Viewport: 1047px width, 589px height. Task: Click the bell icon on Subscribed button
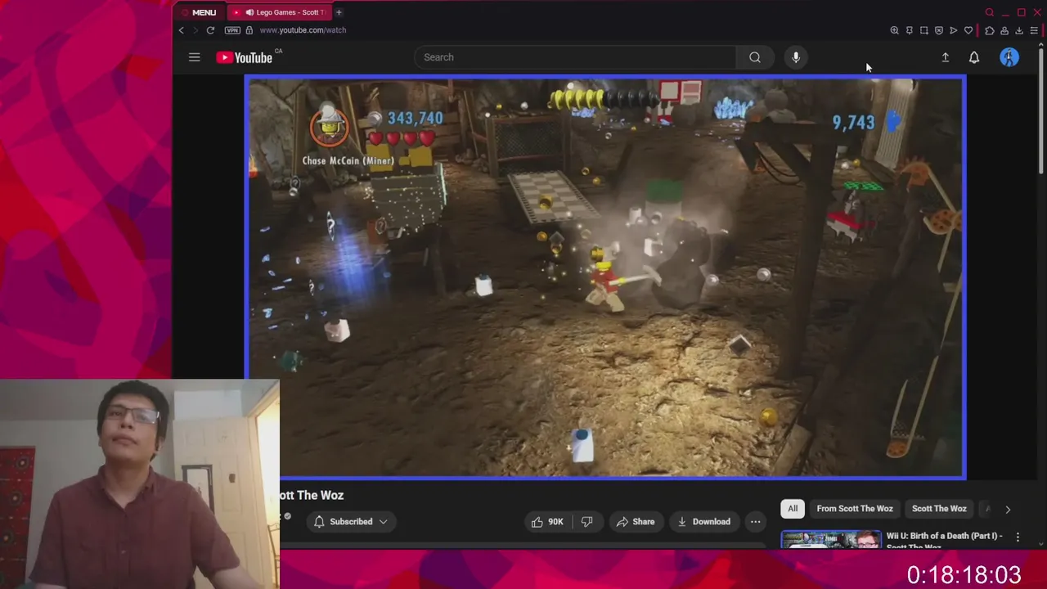(319, 522)
